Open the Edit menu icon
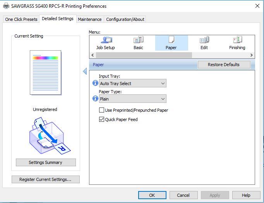The width and height of the screenshot is (264, 203). [204, 43]
